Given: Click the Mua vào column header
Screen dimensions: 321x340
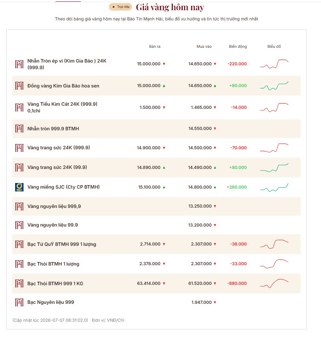Looking at the screenshot, I should click(x=204, y=46).
